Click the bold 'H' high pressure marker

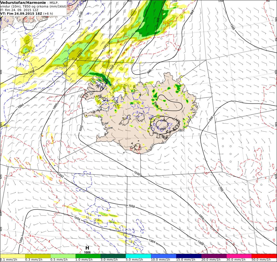click(87, 248)
